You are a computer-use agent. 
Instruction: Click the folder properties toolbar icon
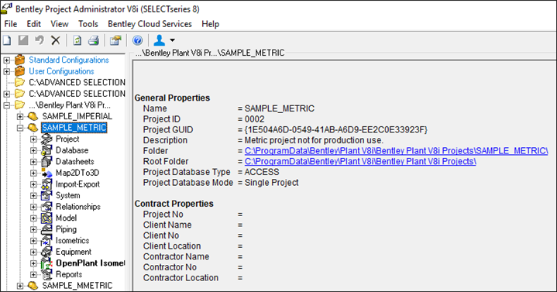tap(115, 40)
